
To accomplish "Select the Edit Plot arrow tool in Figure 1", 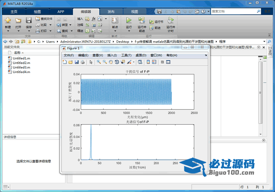I will [91, 62].
